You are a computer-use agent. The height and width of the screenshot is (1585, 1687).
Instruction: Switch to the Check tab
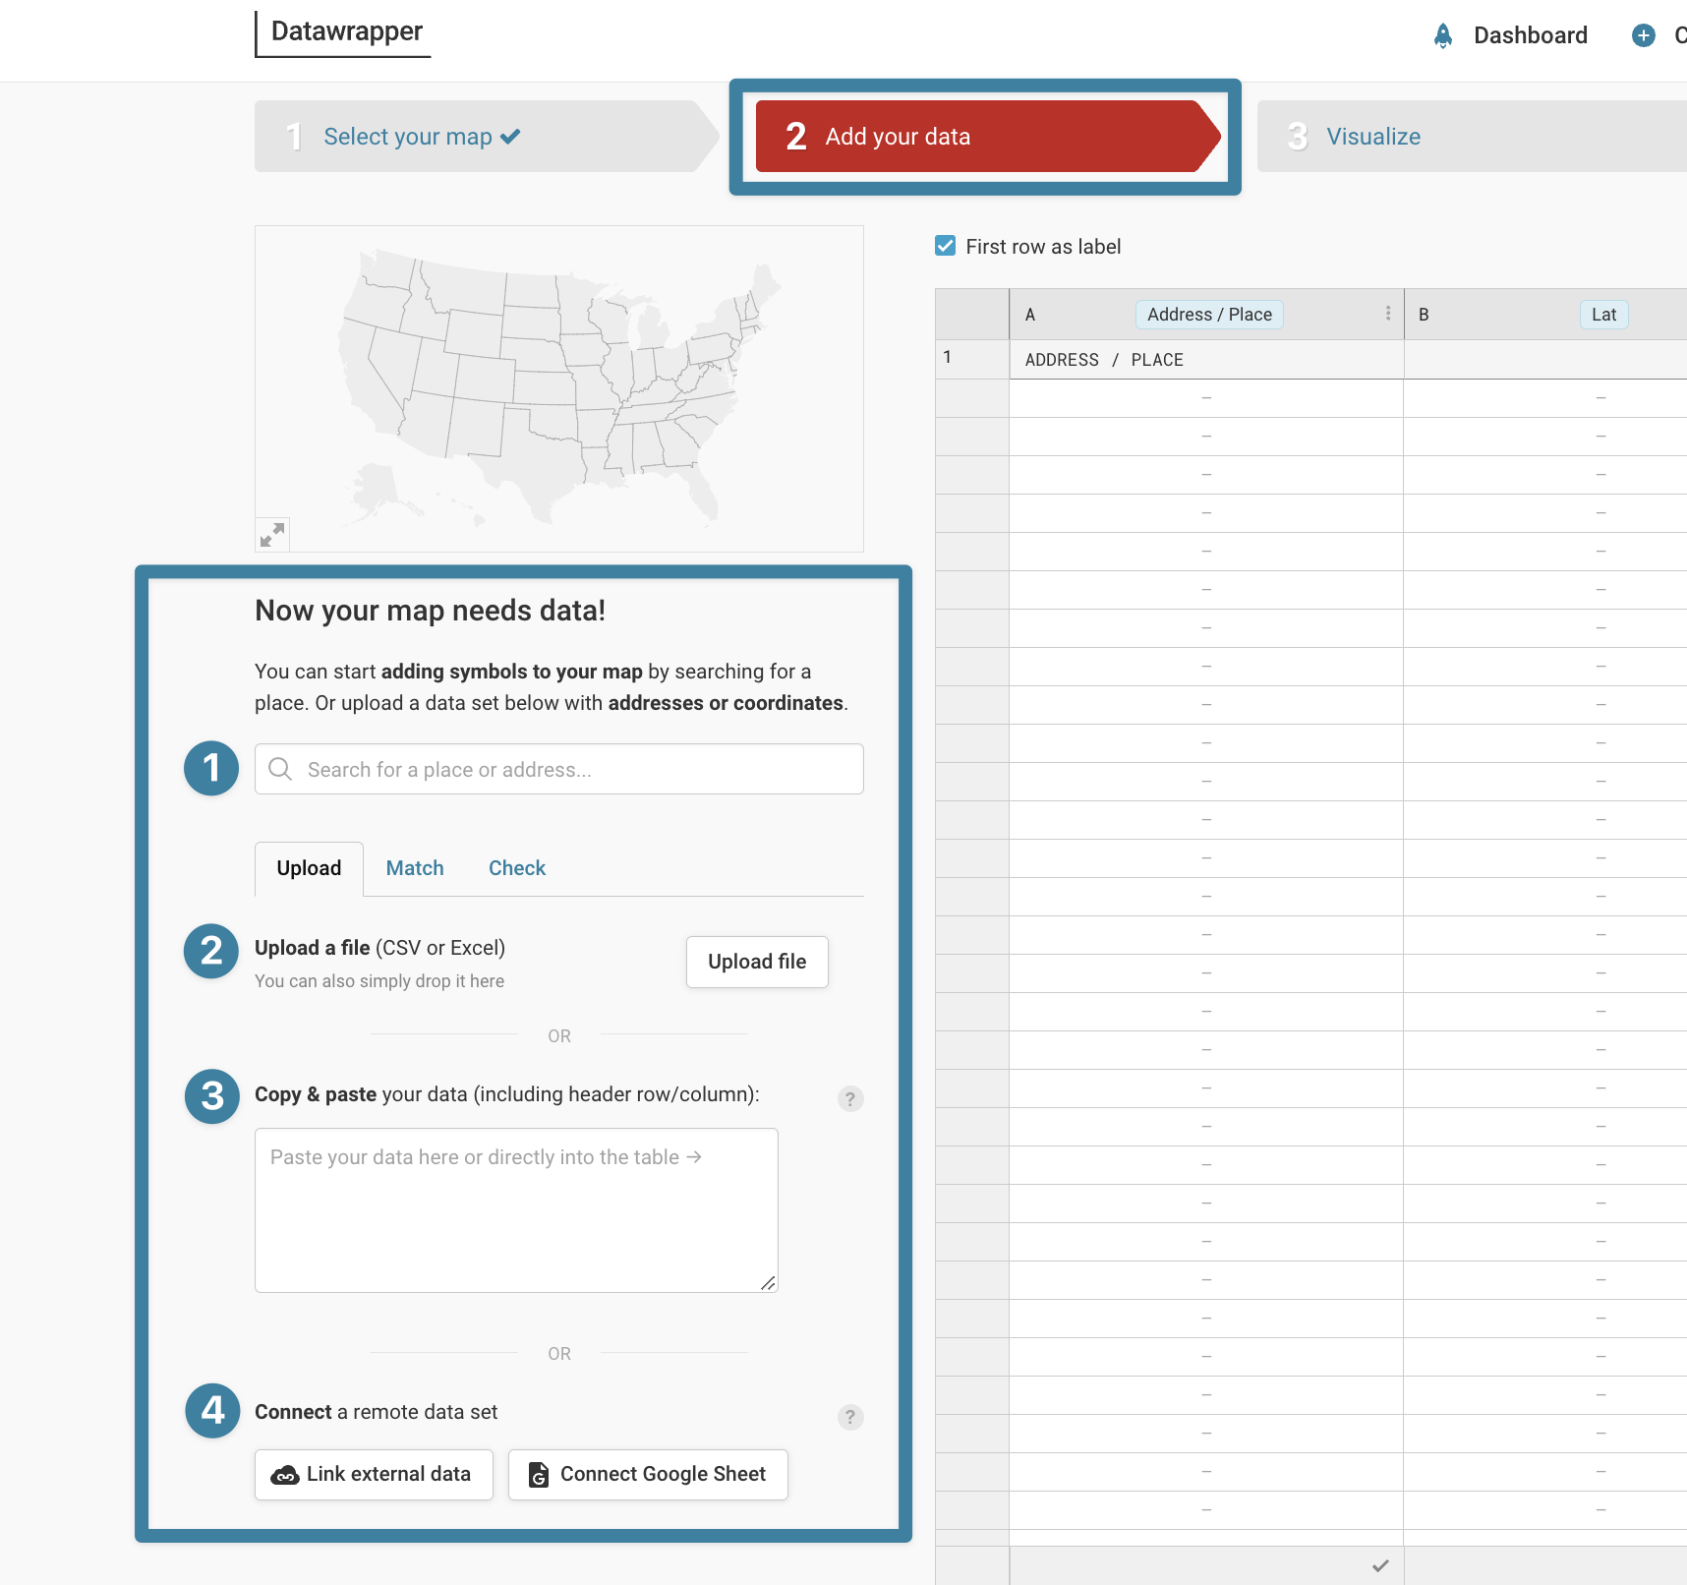(x=517, y=868)
